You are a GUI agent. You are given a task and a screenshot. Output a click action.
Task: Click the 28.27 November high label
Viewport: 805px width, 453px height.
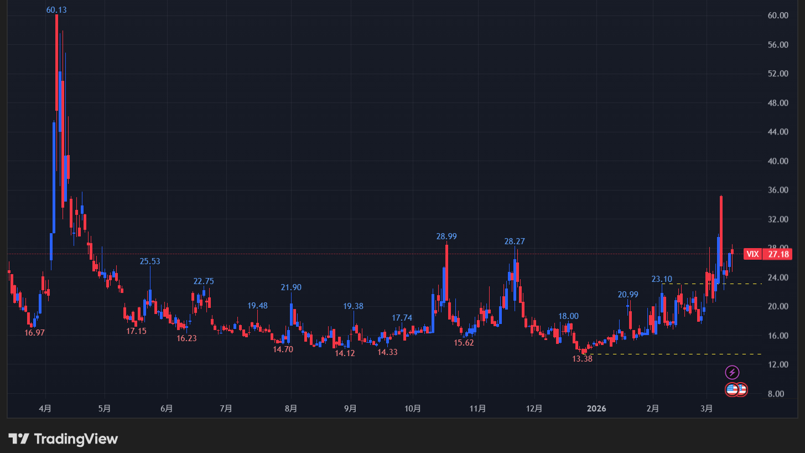tap(515, 241)
